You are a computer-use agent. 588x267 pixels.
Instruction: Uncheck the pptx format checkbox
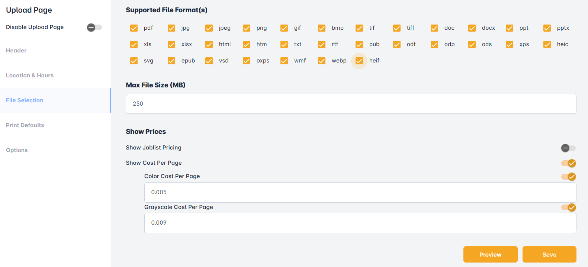click(x=547, y=28)
